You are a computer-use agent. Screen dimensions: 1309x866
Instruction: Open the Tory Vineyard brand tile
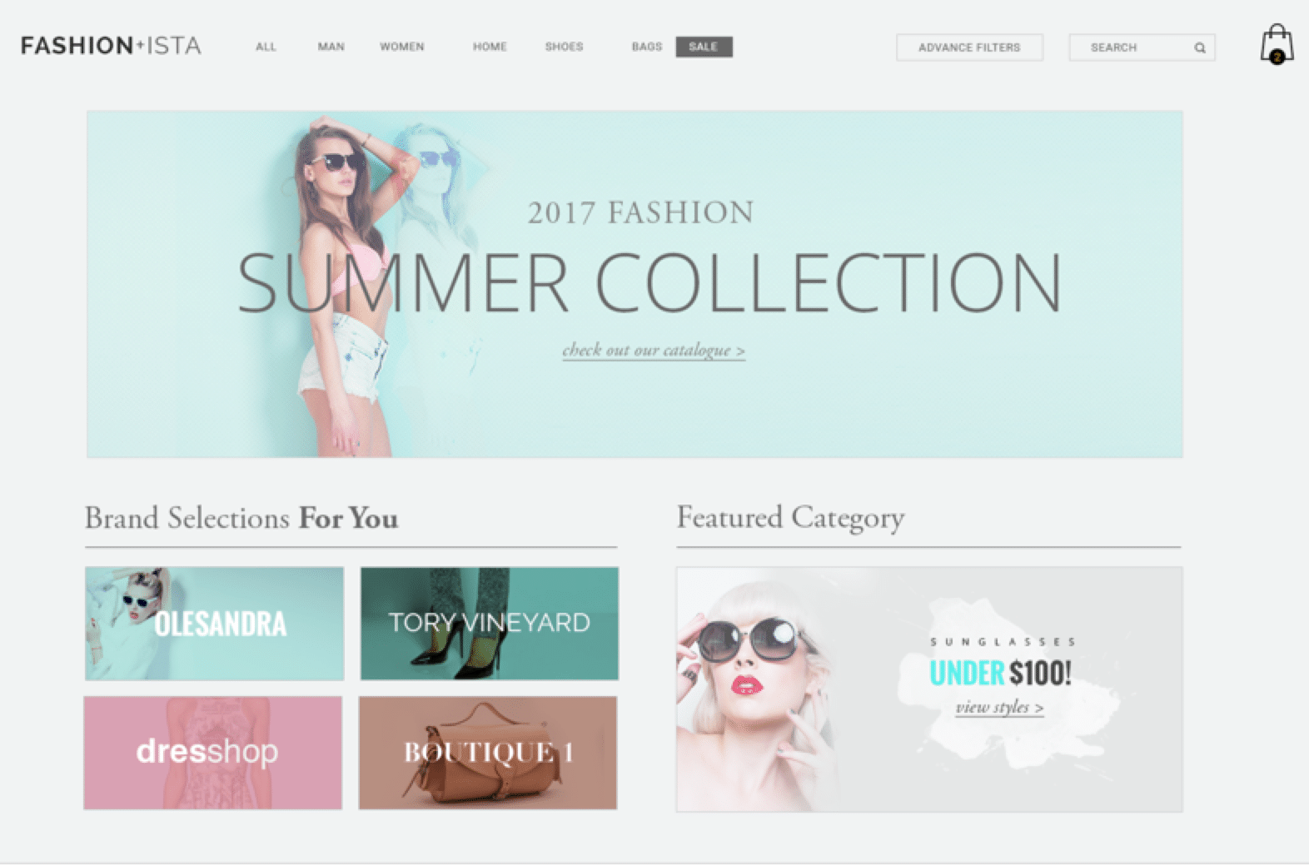pyautogui.click(x=490, y=624)
